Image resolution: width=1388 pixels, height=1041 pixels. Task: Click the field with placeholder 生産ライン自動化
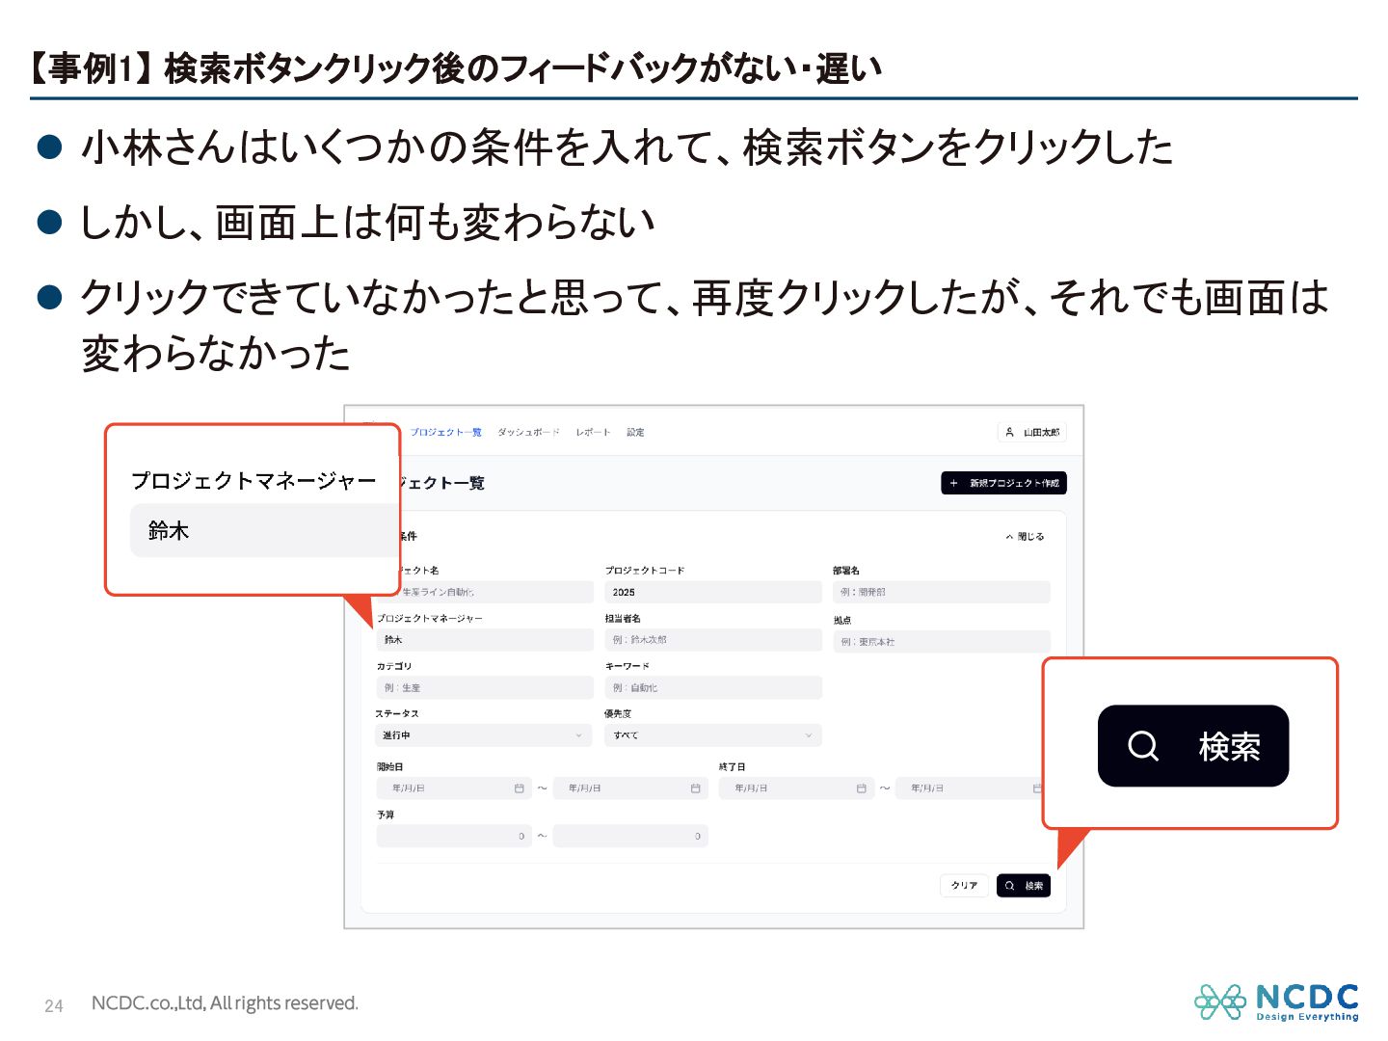coord(495,592)
